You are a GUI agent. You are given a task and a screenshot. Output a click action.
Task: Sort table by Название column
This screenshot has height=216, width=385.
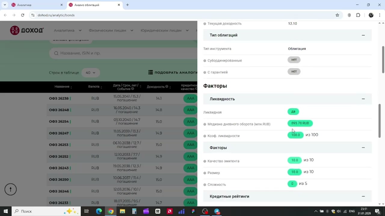click(63, 86)
